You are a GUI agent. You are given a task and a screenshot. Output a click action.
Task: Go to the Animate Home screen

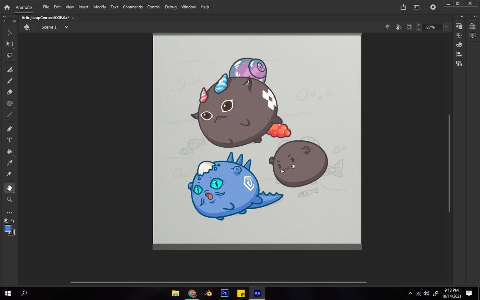[7, 7]
